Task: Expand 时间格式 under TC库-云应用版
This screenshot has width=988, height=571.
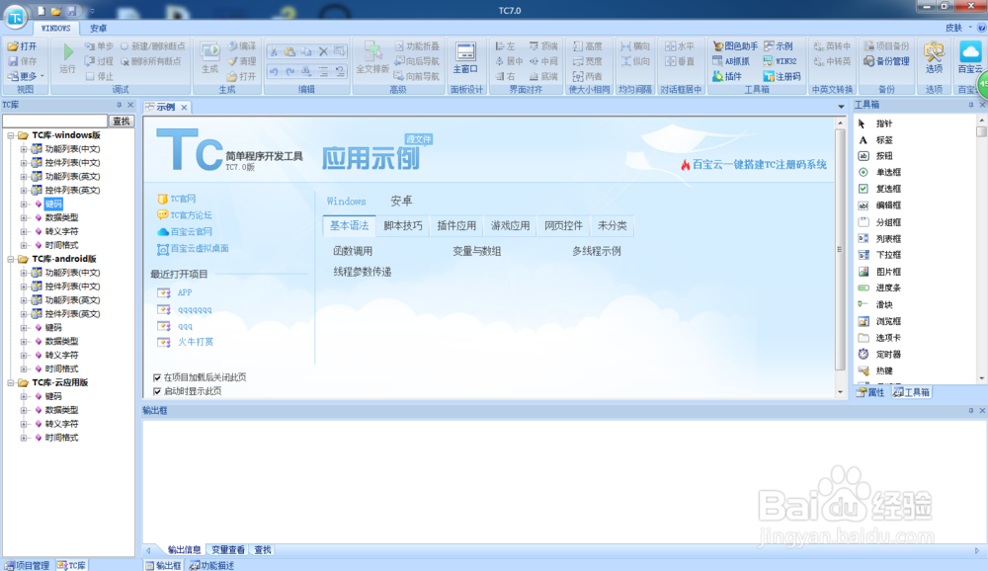Action: pos(24,438)
